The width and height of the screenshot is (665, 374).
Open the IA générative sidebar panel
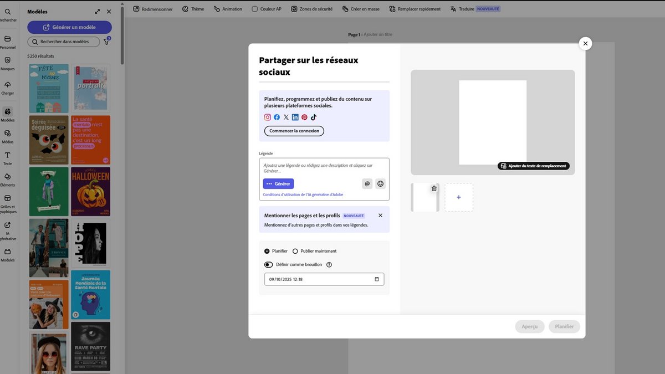coord(8,231)
